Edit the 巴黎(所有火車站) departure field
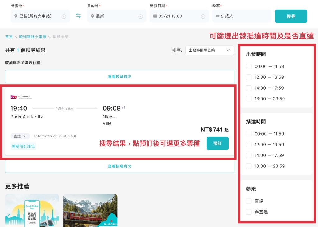Screen dimensions: 318x227 point(40,16)
